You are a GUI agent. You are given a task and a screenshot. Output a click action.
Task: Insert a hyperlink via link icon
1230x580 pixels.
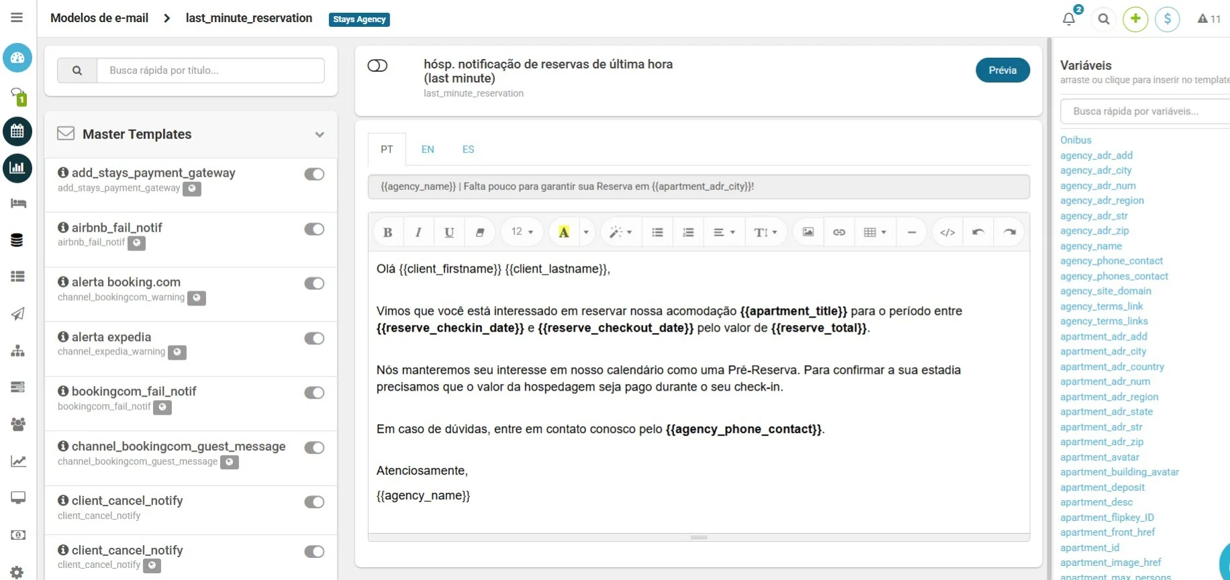[x=839, y=232]
